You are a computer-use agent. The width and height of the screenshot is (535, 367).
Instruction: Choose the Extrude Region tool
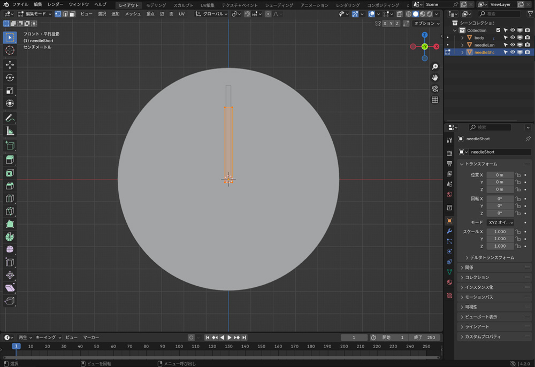(10, 160)
